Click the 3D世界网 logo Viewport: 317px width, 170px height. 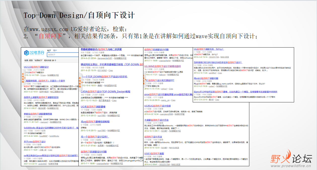(x=34, y=53)
